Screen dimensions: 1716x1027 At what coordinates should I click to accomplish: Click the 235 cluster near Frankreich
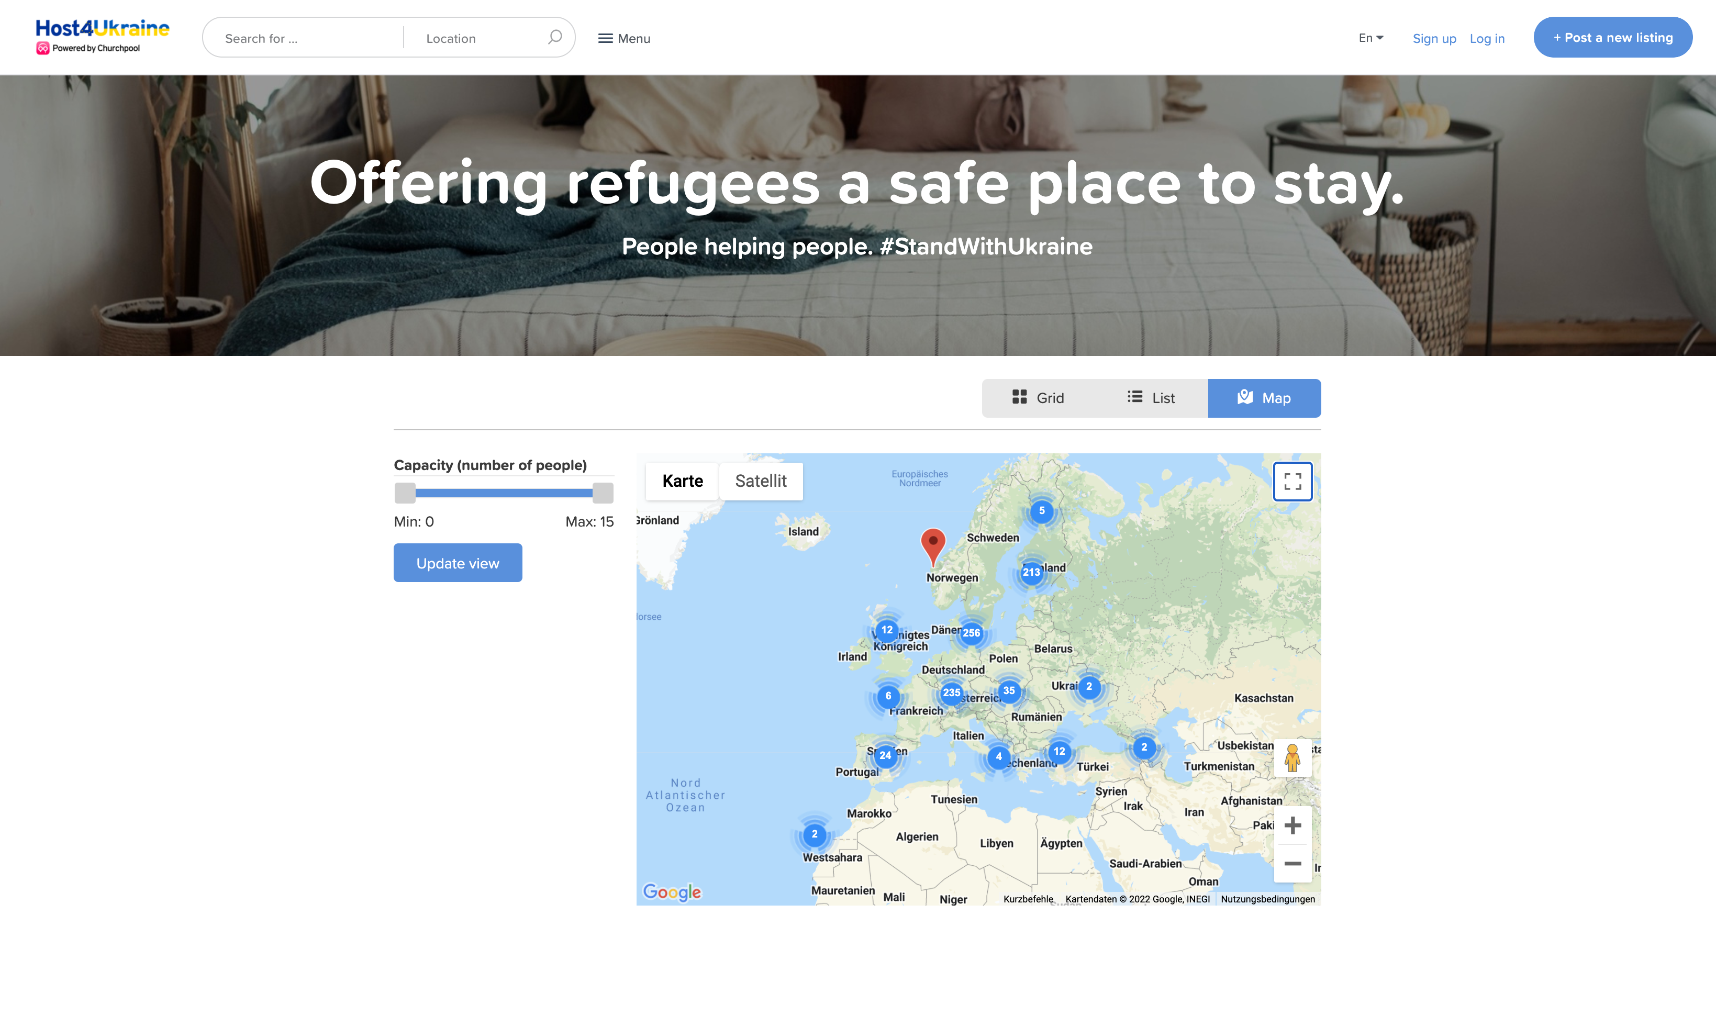pyautogui.click(x=951, y=692)
